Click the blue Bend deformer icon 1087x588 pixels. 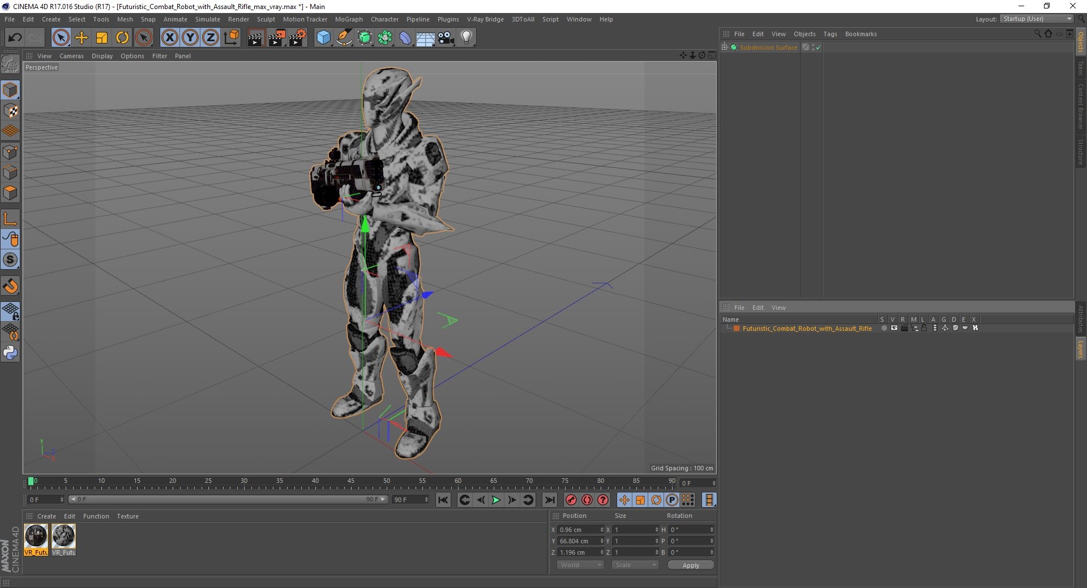(x=406, y=38)
